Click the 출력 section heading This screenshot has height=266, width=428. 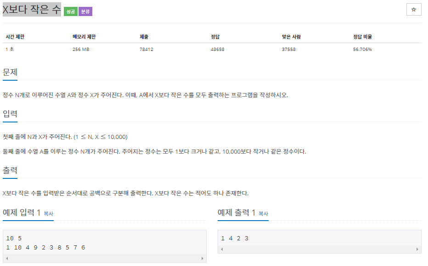pos(10,170)
